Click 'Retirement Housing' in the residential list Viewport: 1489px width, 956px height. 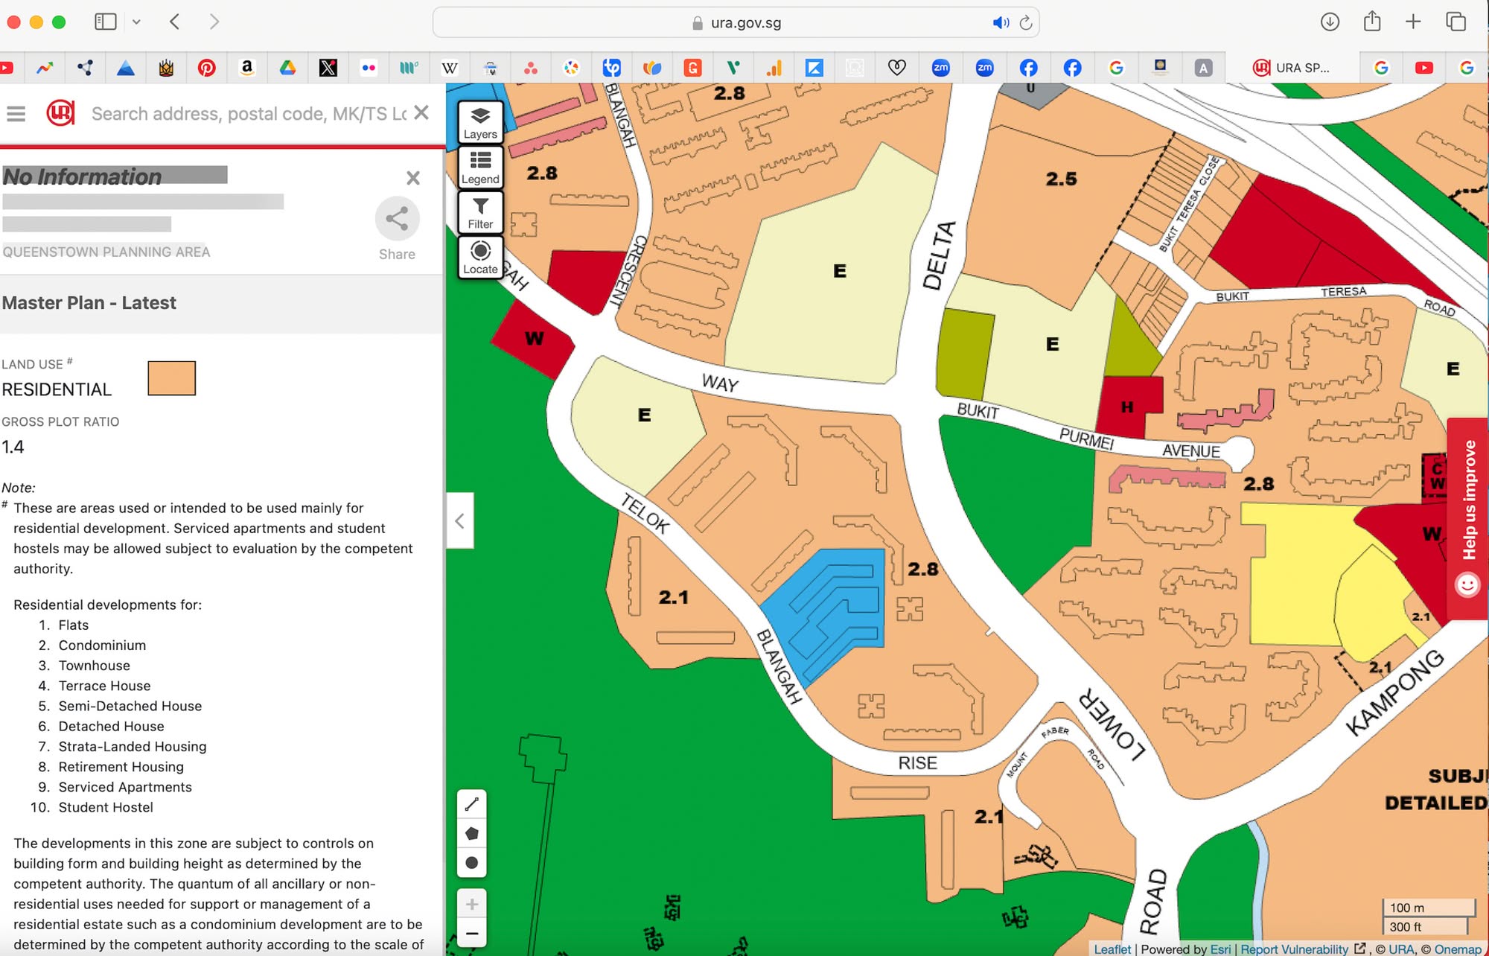(121, 767)
